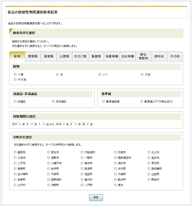This screenshot has height=206, width=192.
Task: Check the 葛巻町 checkbox
Action: (15, 169)
